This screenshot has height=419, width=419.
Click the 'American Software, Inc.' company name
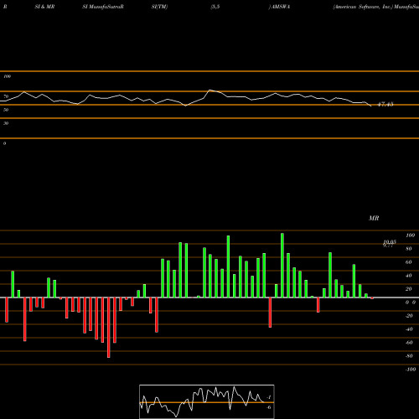(x=363, y=7)
